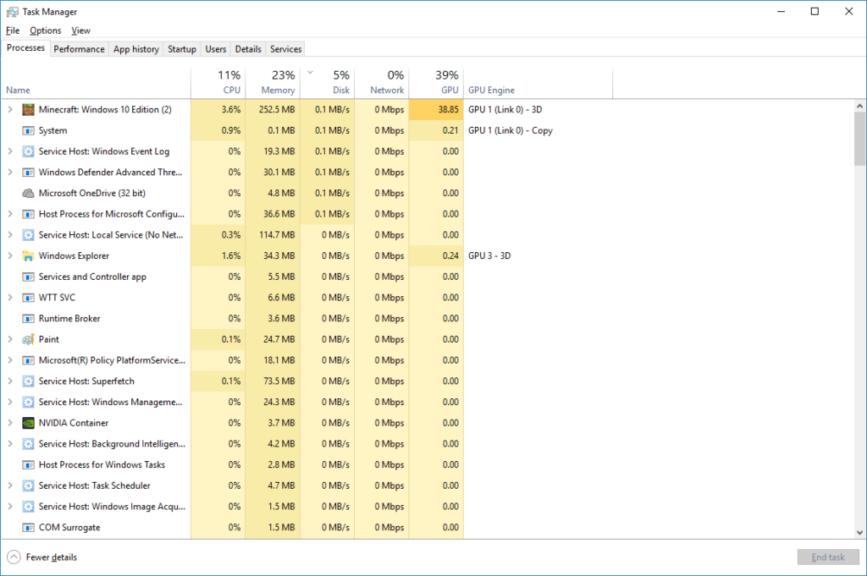This screenshot has width=867, height=576.
Task: Click the scrollbar thumb of the process list
Action: click(x=859, y=139)
